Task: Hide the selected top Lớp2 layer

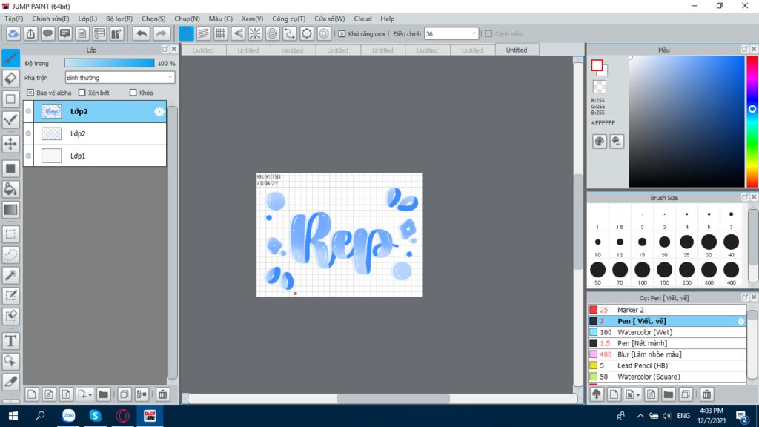Action: [29, 111]
